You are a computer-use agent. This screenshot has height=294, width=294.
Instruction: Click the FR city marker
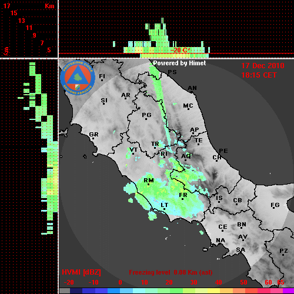coord(182,199)
